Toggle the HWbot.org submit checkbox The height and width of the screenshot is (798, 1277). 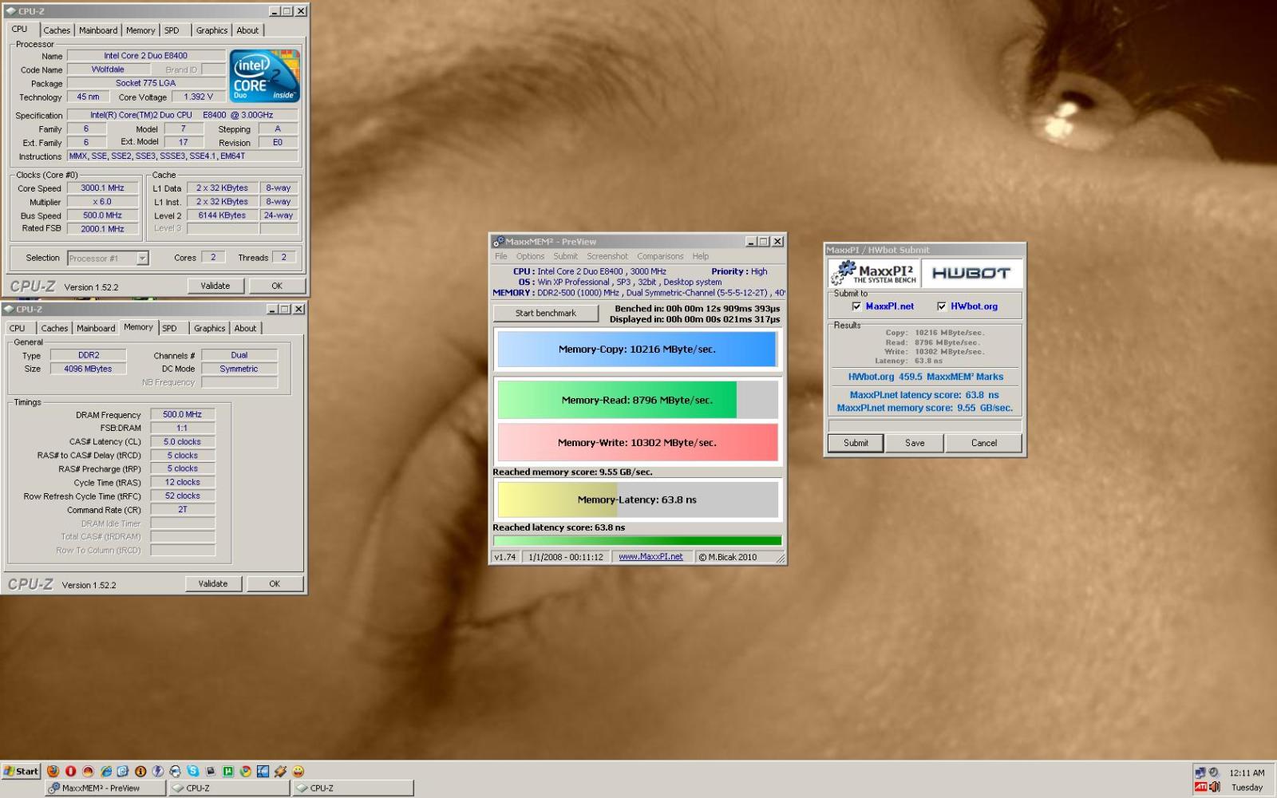[x=942, y=306]
